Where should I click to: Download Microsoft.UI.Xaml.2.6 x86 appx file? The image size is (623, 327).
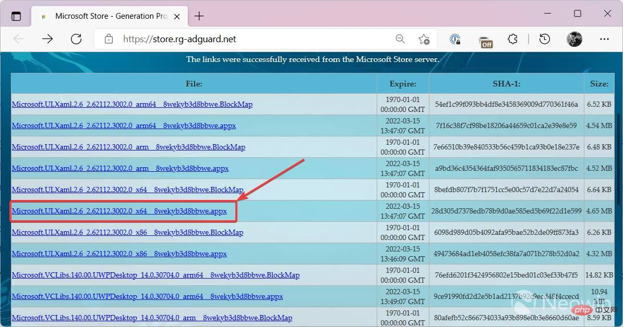click(x=119, y=254)
